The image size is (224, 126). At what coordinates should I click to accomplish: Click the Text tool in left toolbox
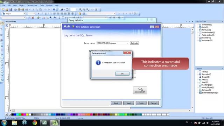click(x=2, y=29)
